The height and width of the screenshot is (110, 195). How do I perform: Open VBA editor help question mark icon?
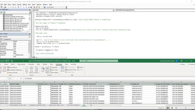[44, 7]
